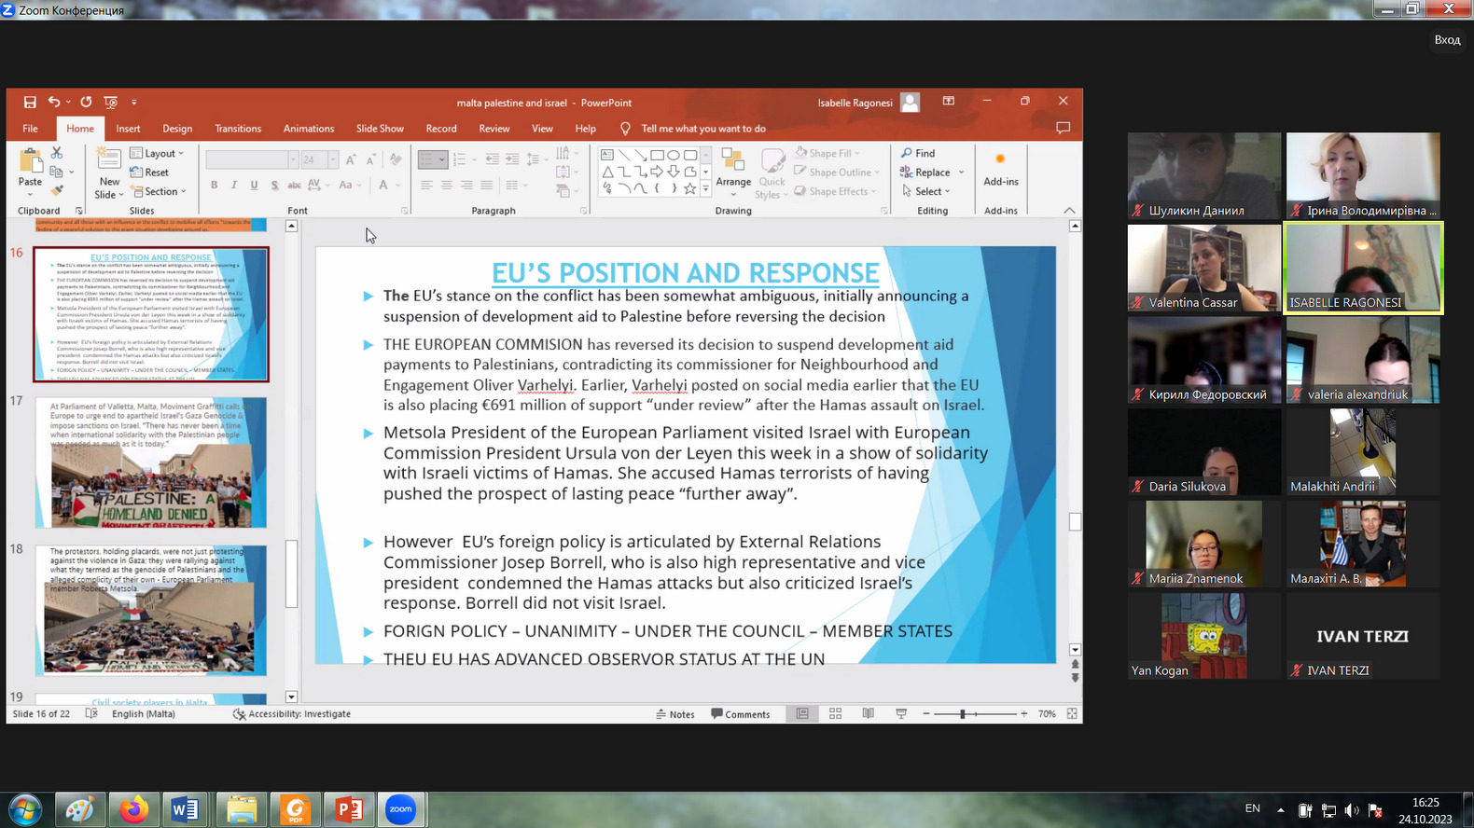Expand the shapes gallery More arrow
Screen dimensions: 1474x828
tap(705, 189)
